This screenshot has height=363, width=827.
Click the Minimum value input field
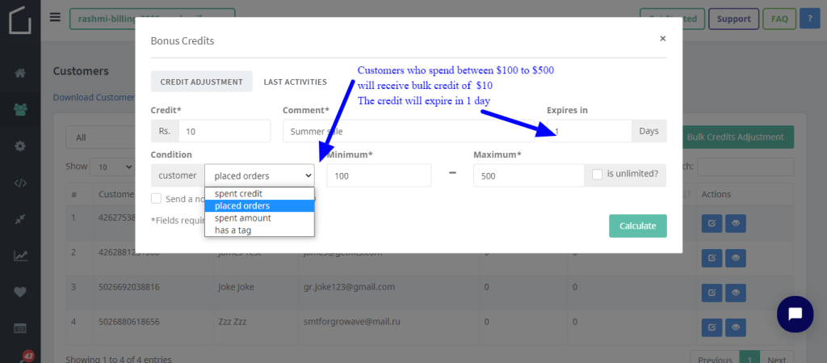(380, 175)
